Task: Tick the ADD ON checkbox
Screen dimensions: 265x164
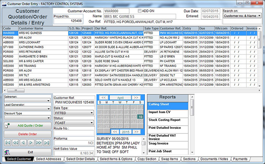Action: (x=139, y=11)
